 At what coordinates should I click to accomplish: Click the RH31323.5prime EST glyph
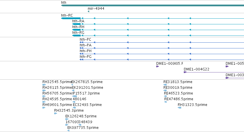tap(179, 108)
